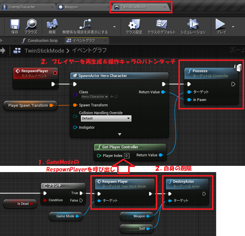Expand SpawnActor node advanced pins arrow
This screenshot has height=236, width=245.
point(120,134)
